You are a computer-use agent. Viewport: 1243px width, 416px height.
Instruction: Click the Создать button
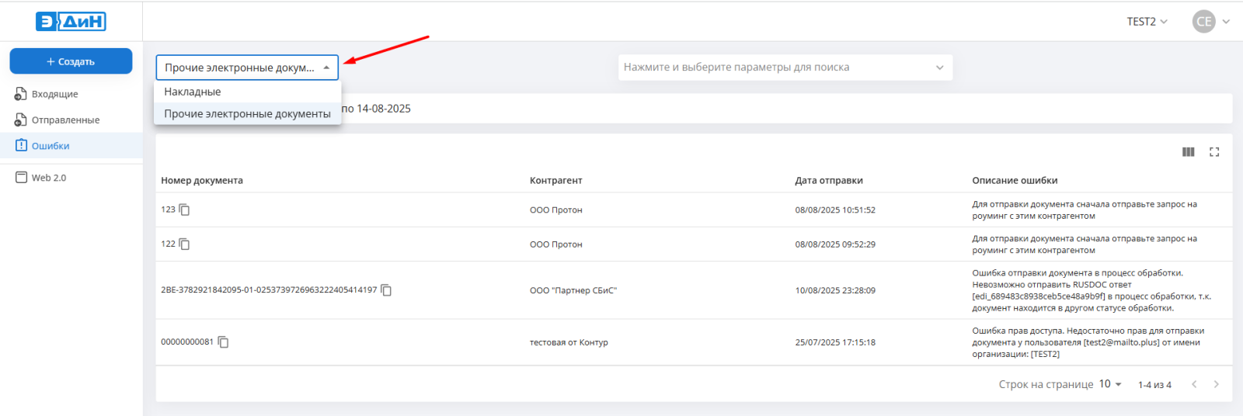coord(71,61)
